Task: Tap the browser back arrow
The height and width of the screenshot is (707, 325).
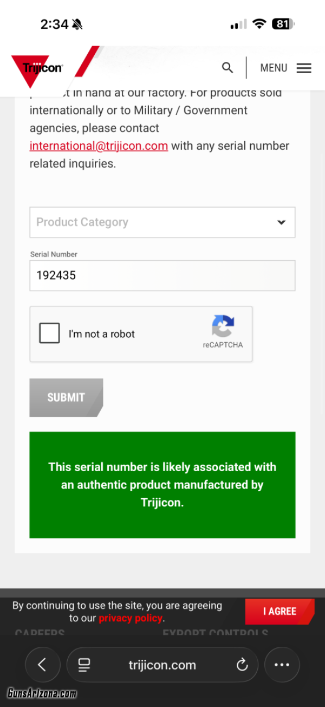Action: tap(42, 665)
